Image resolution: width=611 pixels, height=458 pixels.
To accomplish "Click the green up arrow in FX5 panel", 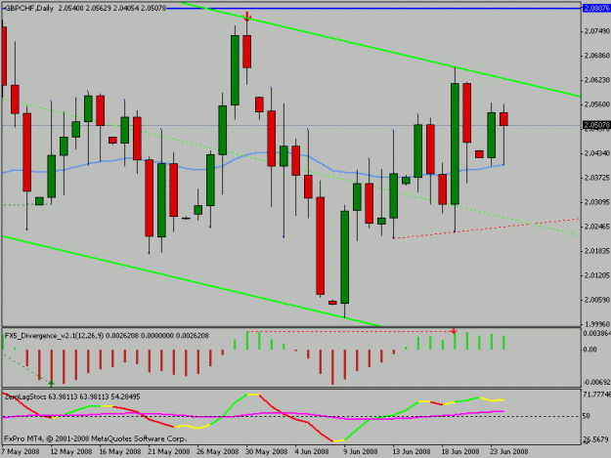I will (52, 384).
